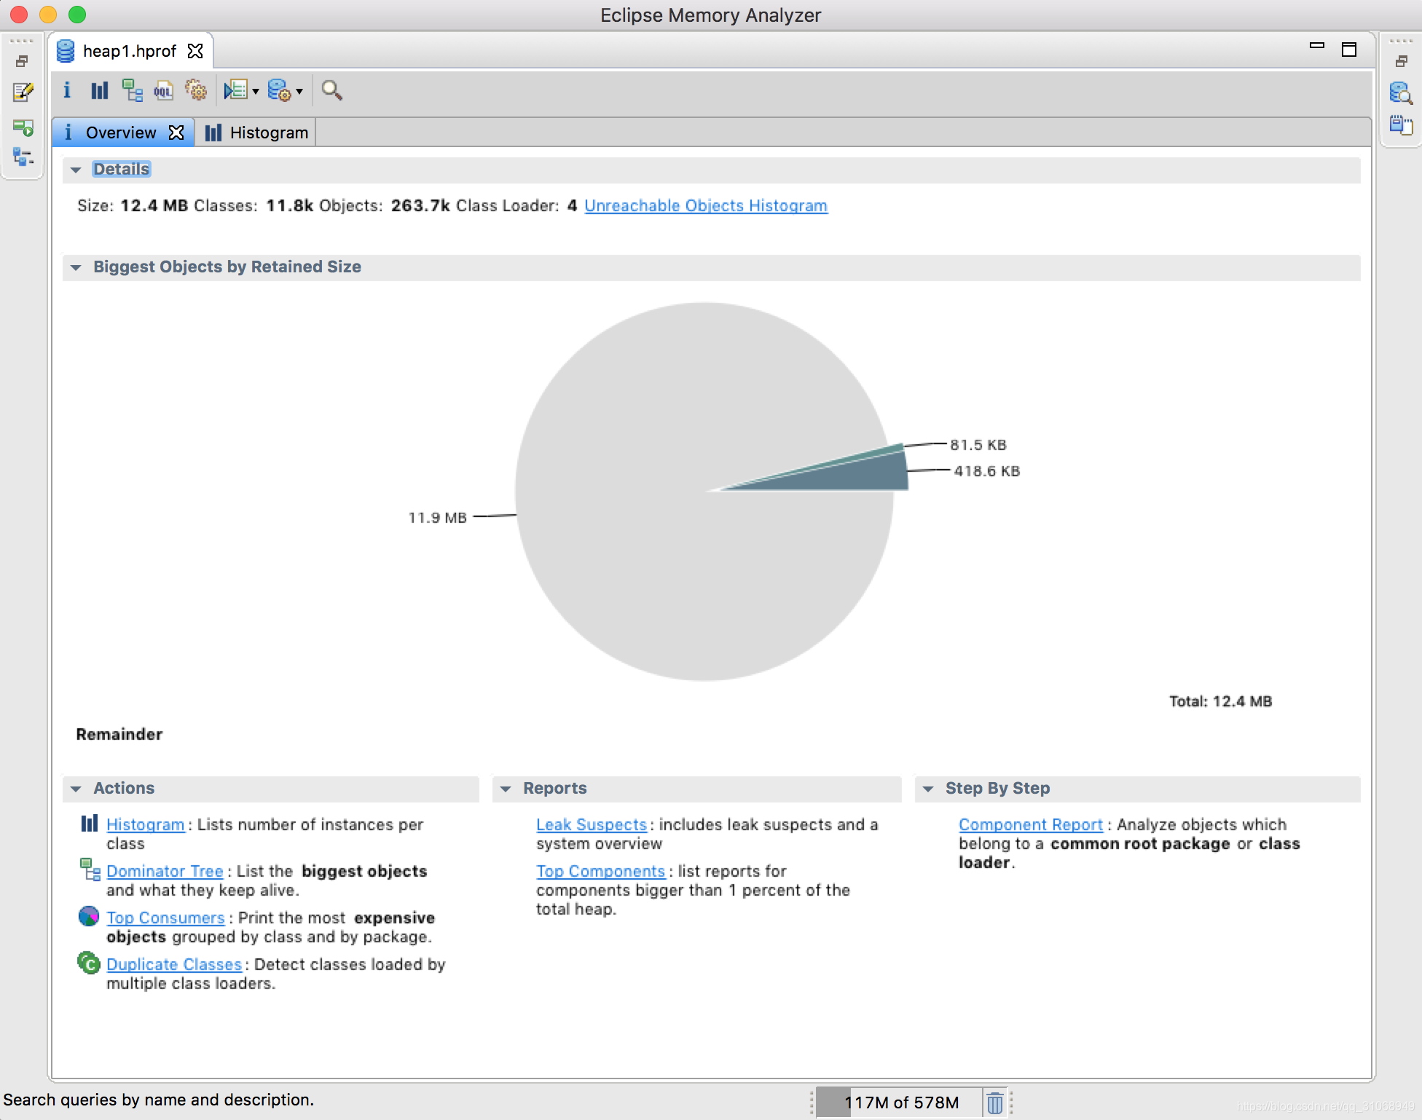Click the status bar search queries message

click(159, 1100)
